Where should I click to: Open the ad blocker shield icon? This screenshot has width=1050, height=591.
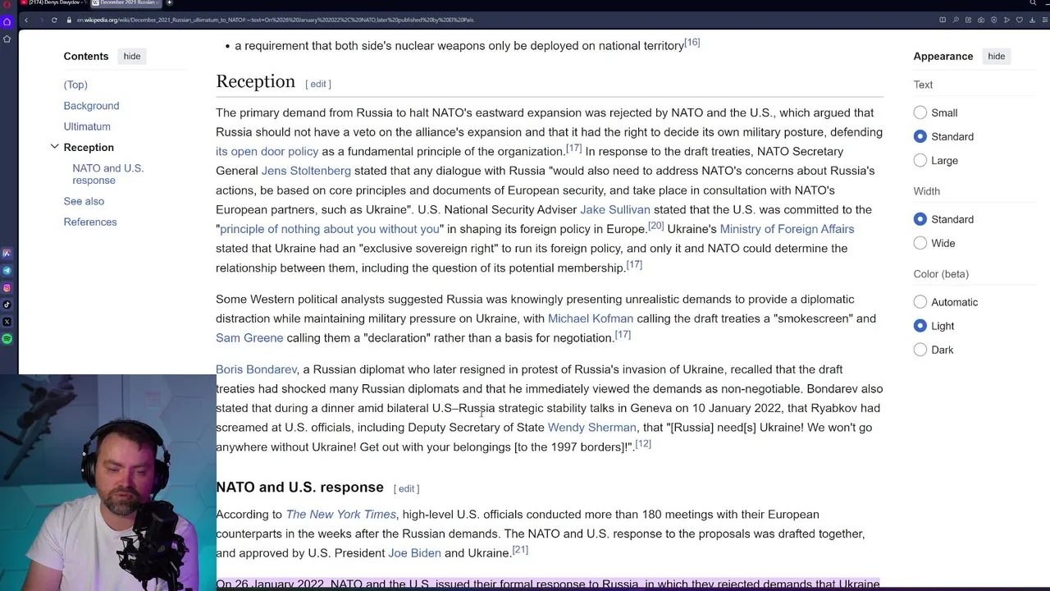click(993, 20)
